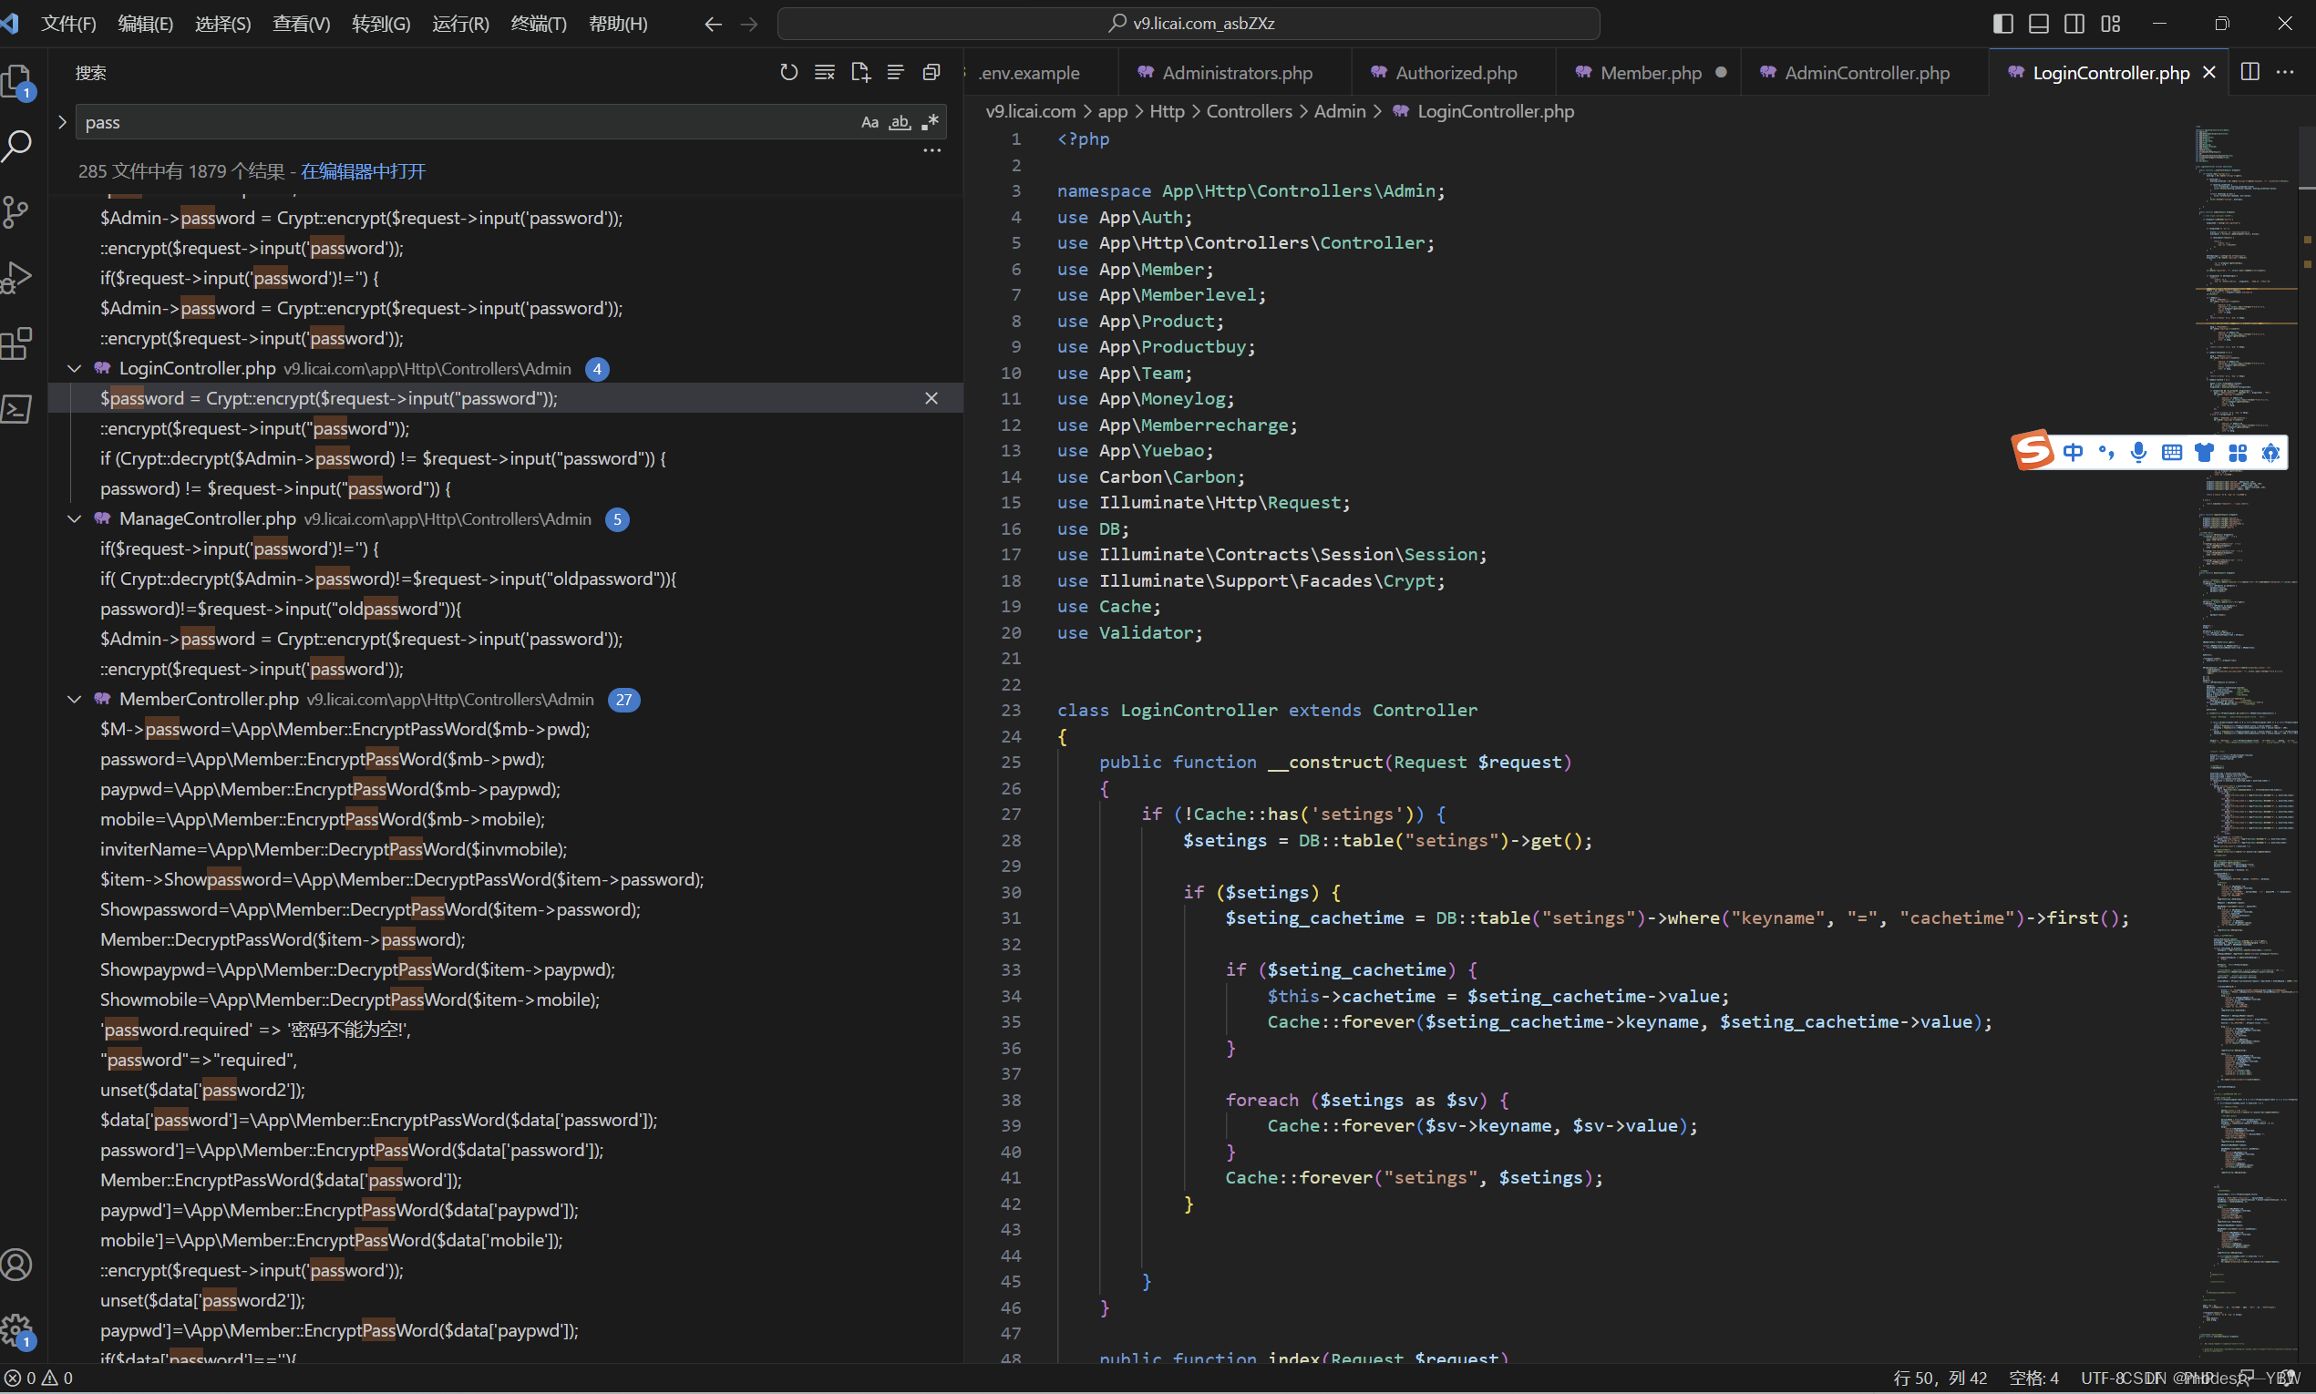Open the Extensions view icon
Viewport: 2316px width, 1394px height.
point(17,343)
